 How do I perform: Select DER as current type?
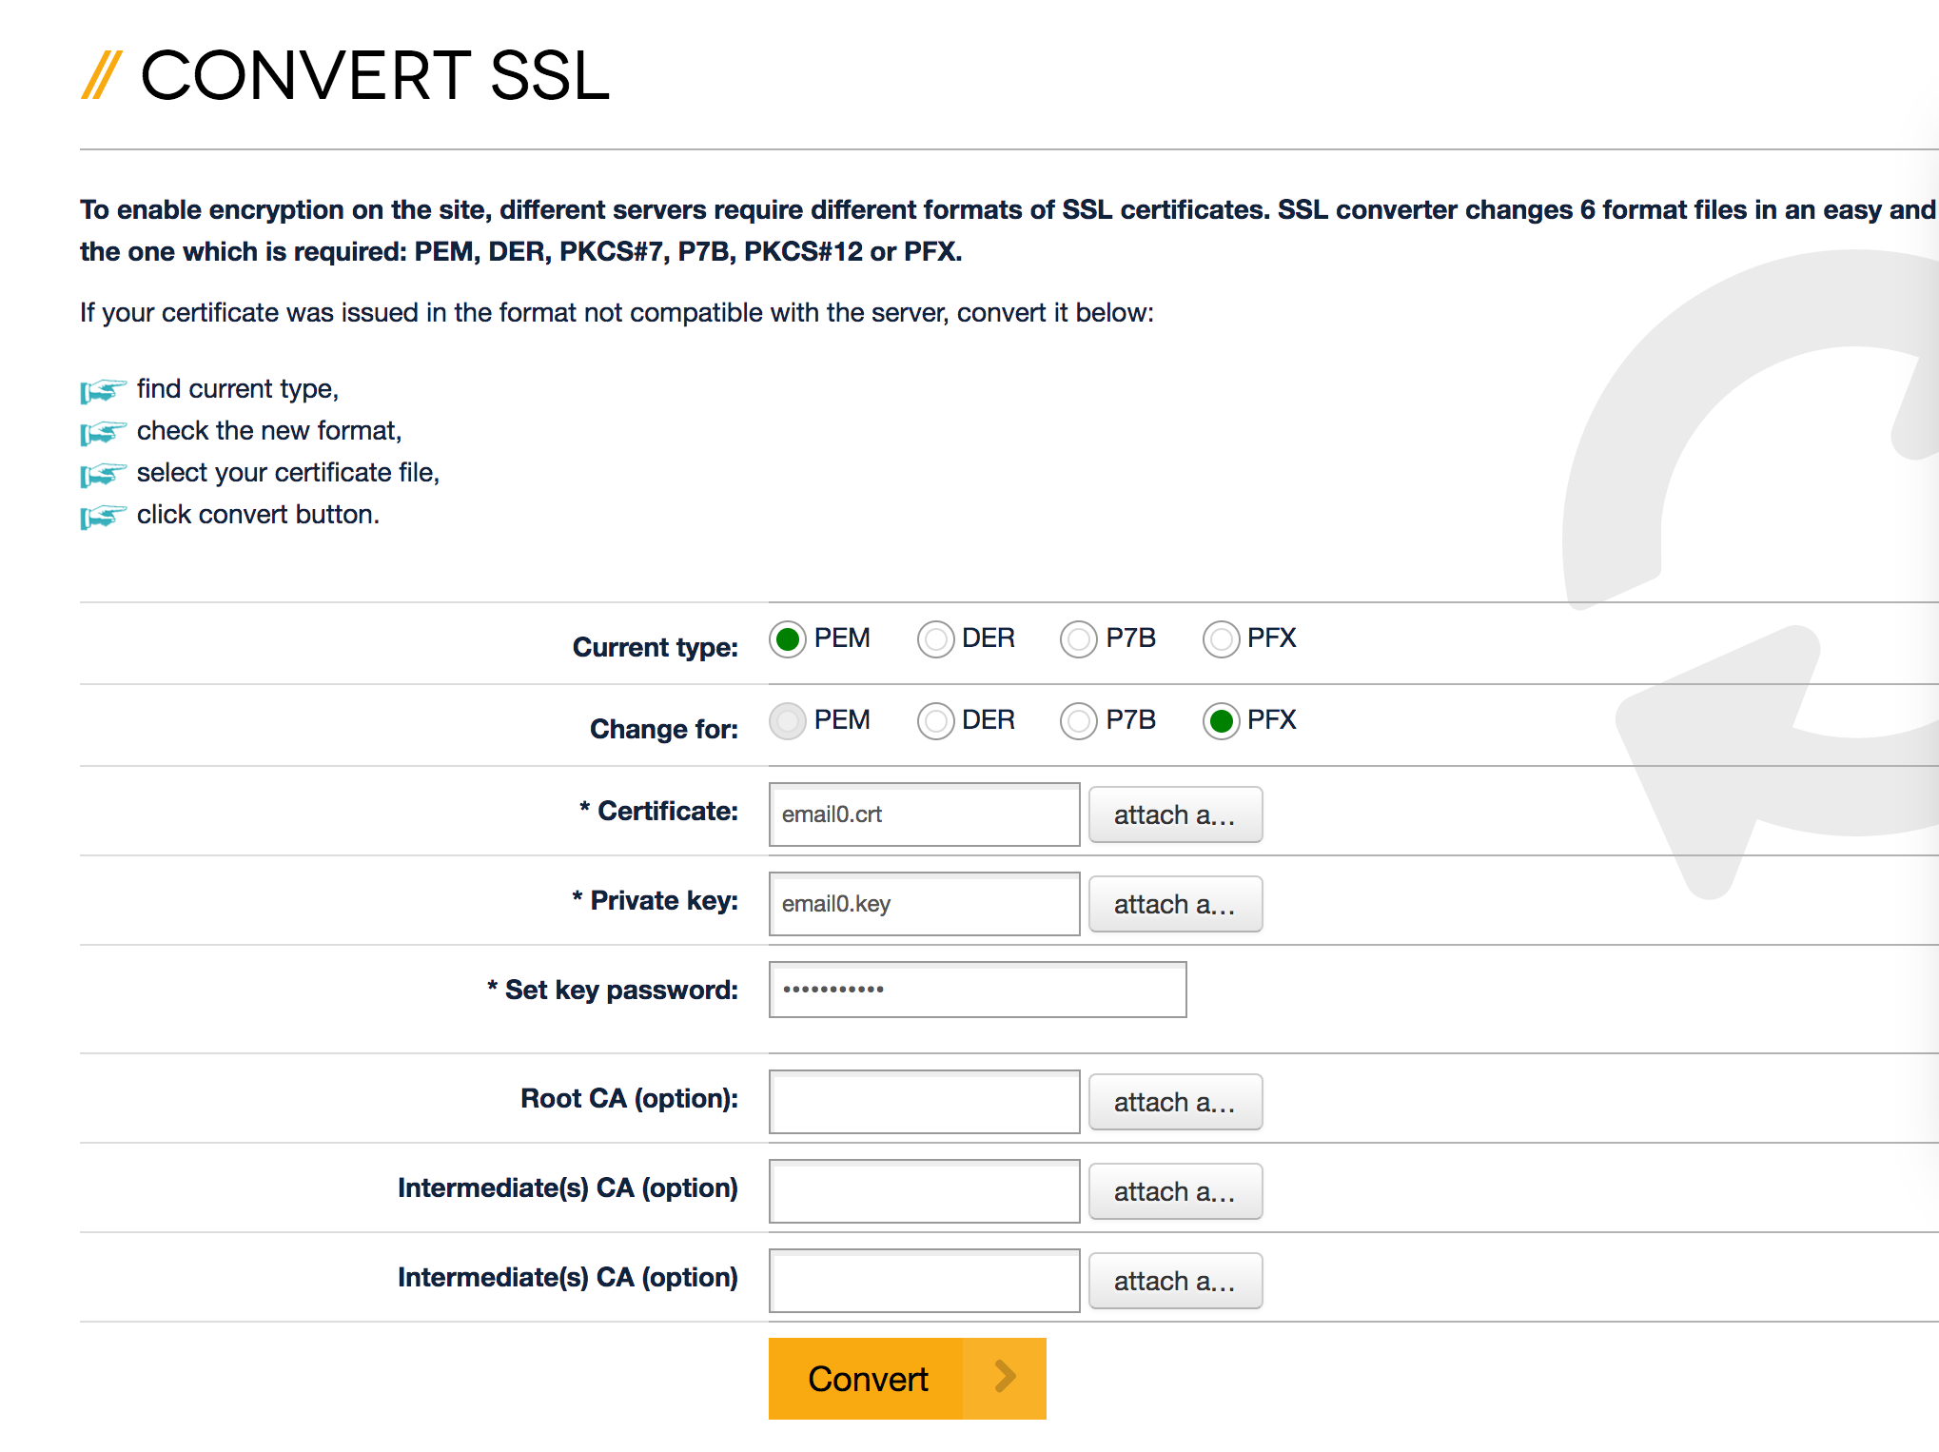pyautogui.click(x=935, y=639)
